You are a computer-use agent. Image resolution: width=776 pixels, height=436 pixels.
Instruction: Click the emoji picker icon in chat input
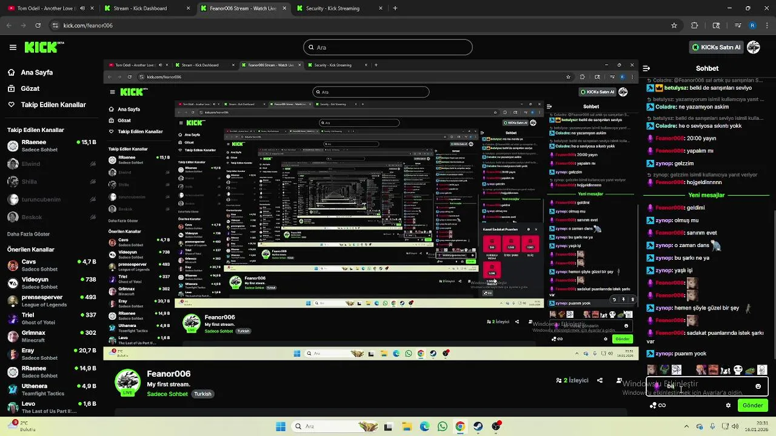coord(758,386)
